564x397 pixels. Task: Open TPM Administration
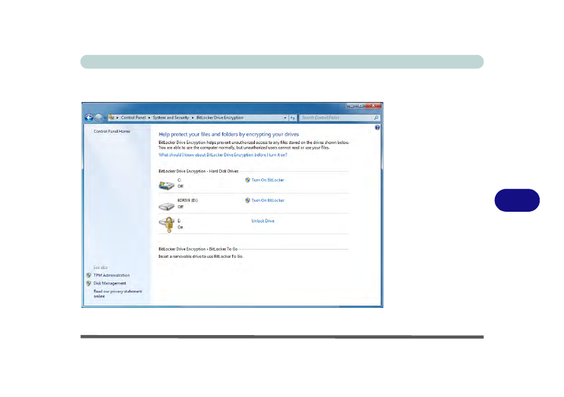(112, 275)
